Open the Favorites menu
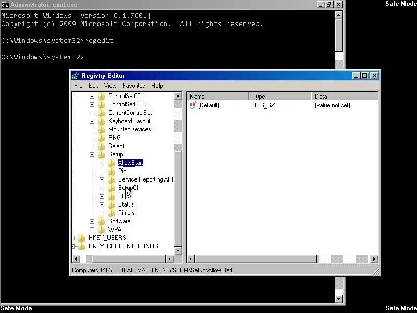417x313 pixels. tap(134, 86)
